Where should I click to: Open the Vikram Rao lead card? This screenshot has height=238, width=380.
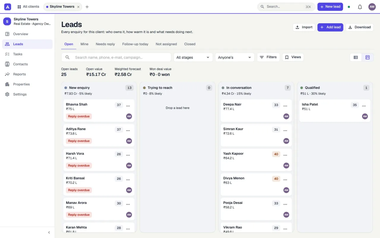256,228
